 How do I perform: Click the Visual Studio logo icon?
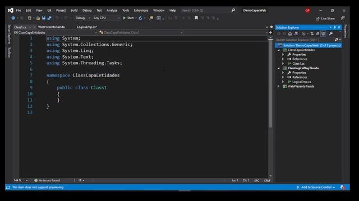11,11
